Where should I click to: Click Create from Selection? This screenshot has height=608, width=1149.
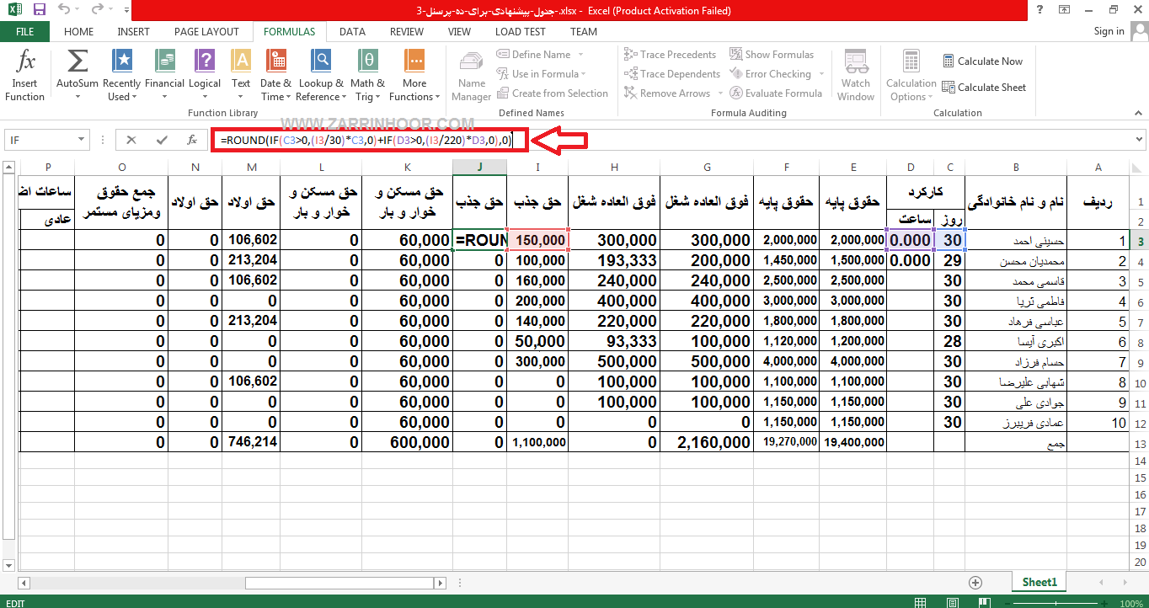pos(552,93)
